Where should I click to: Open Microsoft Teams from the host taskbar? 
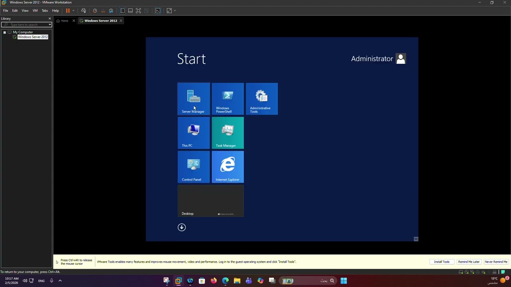click(x=249, y=281)
